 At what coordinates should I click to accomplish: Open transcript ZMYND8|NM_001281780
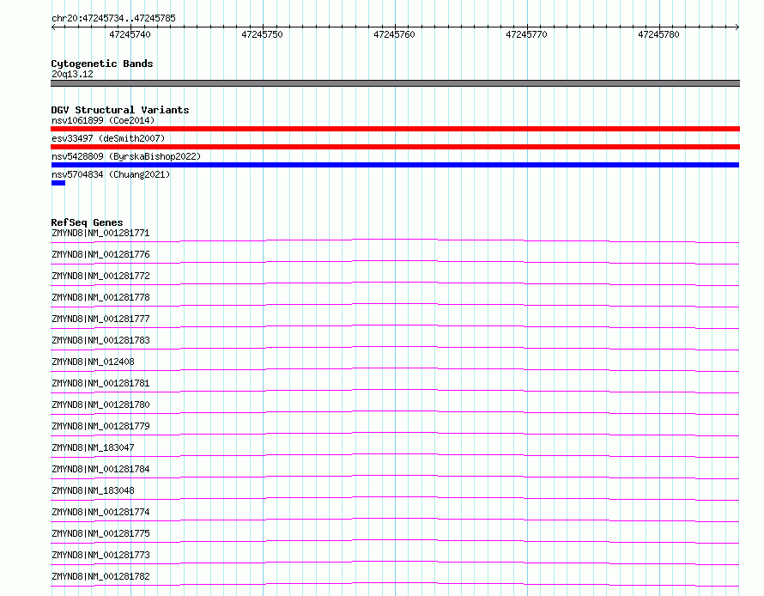pyautogui.click(x=100, y=404)
